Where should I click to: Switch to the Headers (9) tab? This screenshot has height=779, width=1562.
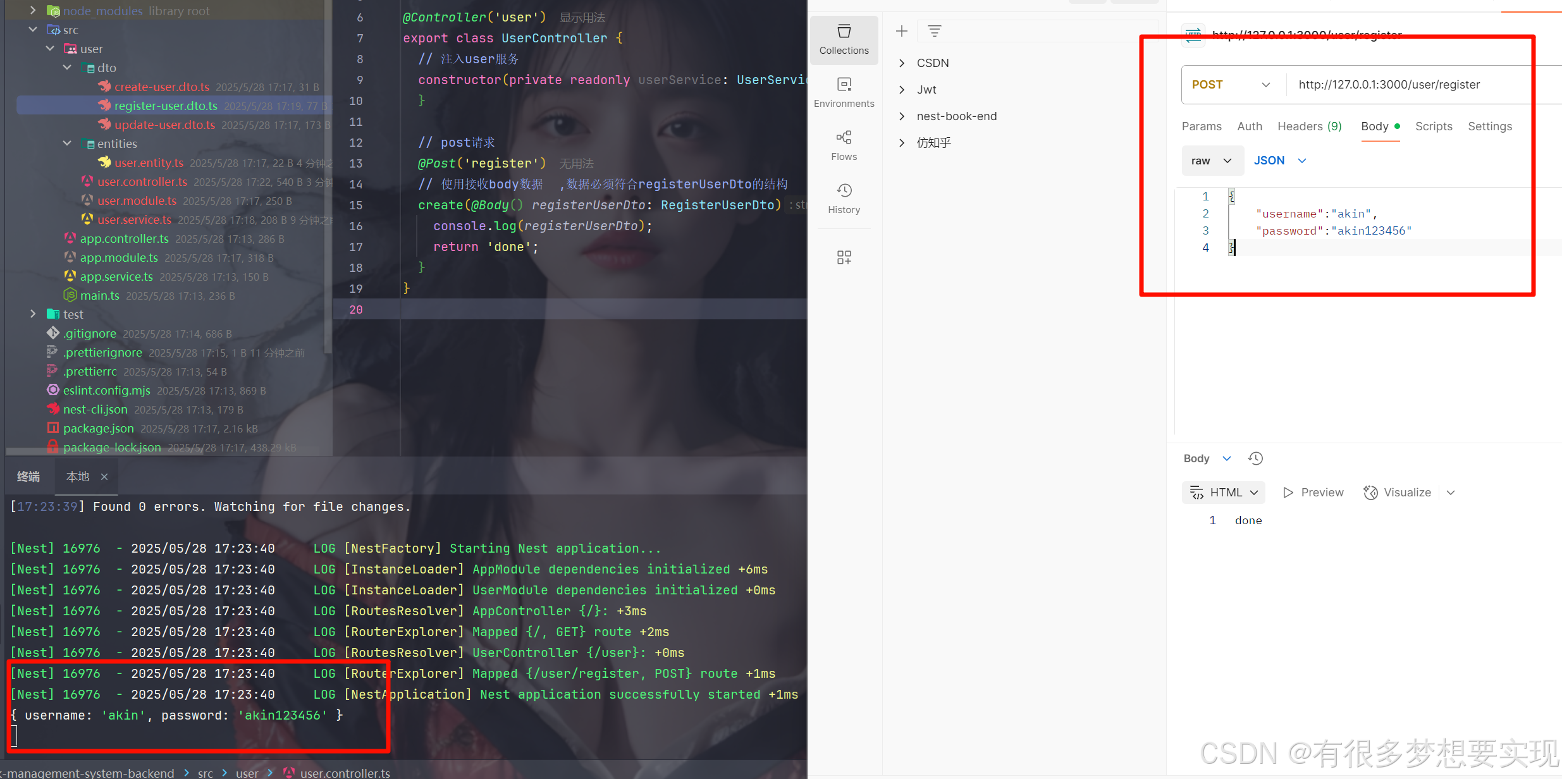1309,126
